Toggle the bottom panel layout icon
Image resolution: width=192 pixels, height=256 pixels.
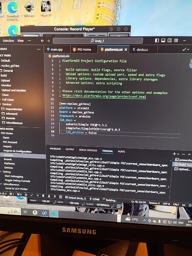163,40
